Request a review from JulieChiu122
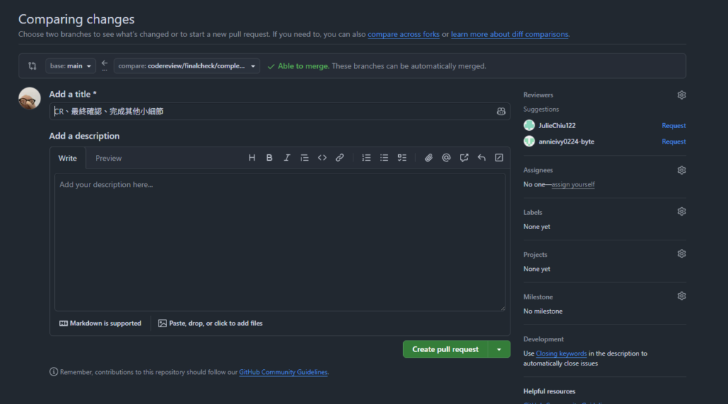 pos(674,125)
